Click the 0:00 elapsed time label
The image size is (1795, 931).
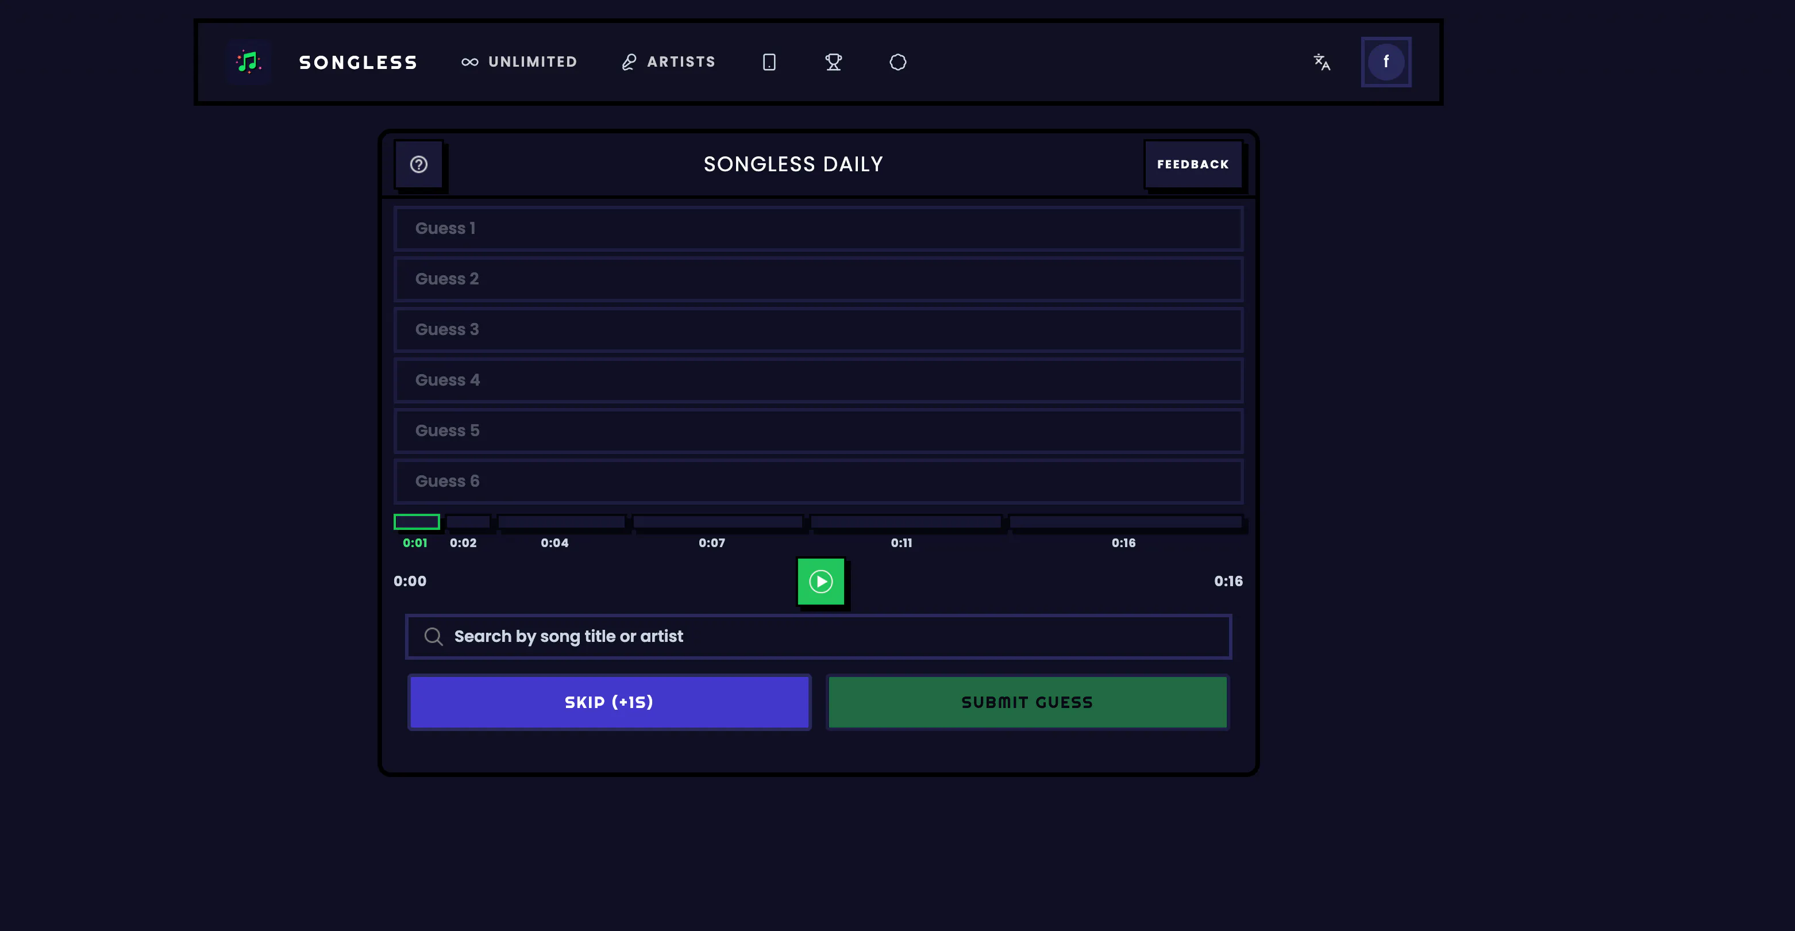click(x=410, y=581)
